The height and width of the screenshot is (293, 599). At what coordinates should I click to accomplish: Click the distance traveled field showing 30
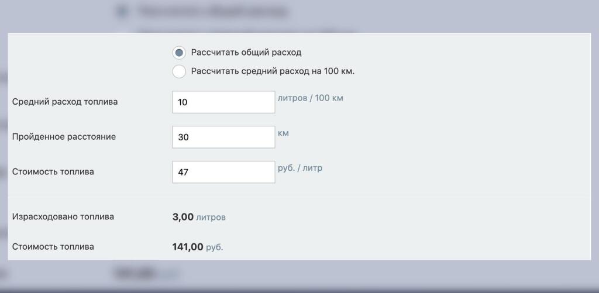tap(223, 137)
